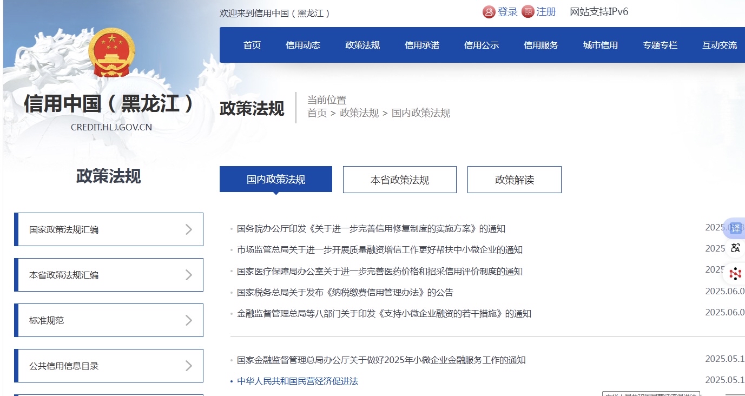Open 国家税务总局 纳税缴费信用管理办法 announcement

(345, 292)
